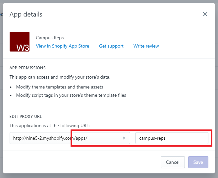Click 'Modify script tags in your store's theme template files'
Image resolution: width=218 pixels, height=178 pixels.
(71, 95)
